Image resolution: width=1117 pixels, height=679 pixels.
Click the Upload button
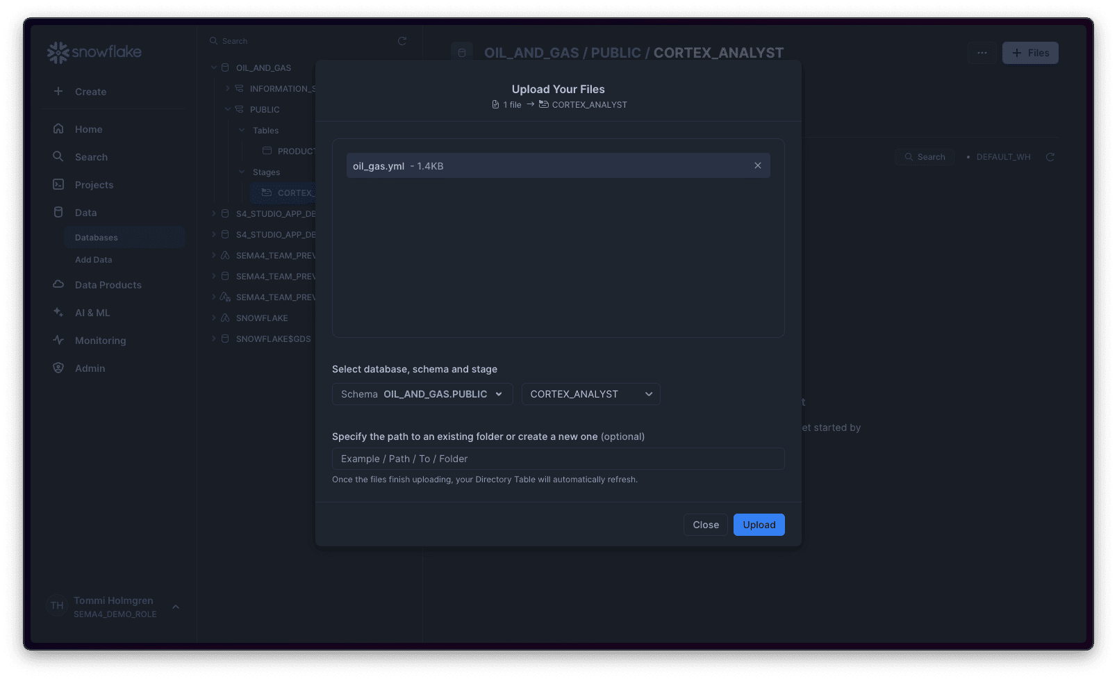759,525
